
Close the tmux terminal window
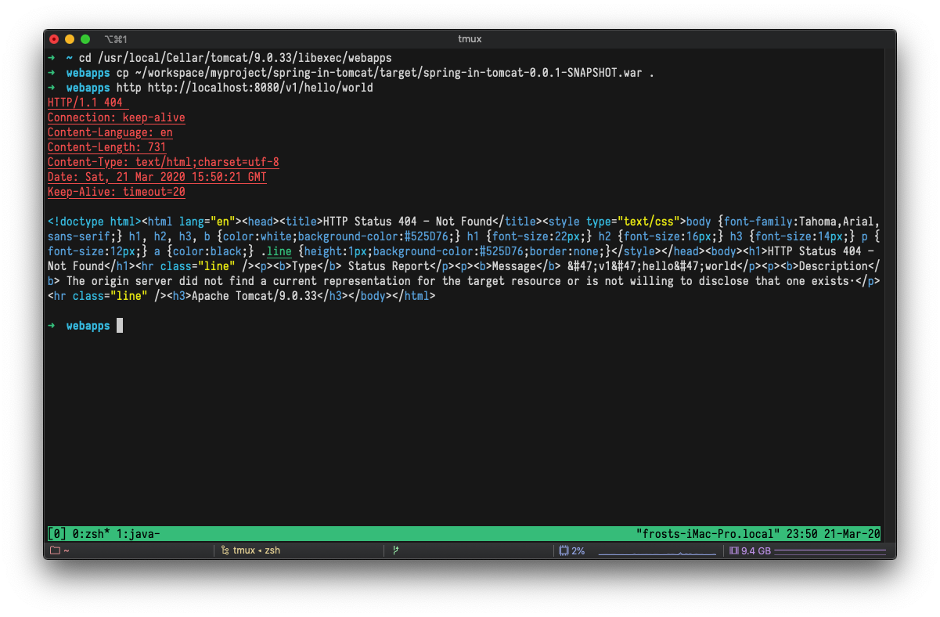[x=54, y=39]
